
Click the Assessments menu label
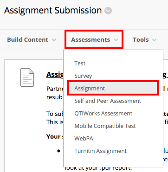(x=90, y=40)
